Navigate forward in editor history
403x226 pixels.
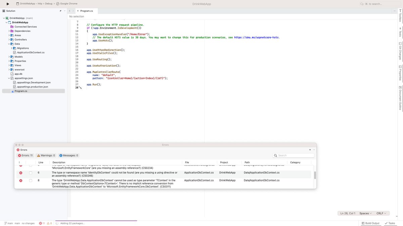point(73,11)
